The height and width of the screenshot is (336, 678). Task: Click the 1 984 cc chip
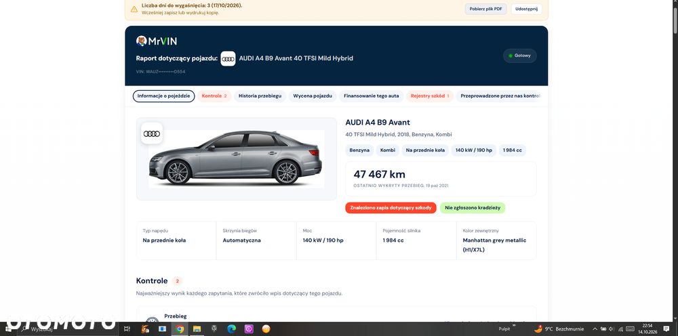pos(513,150)
